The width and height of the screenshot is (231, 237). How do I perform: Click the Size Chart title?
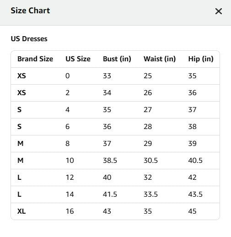[x=30, y=11]
